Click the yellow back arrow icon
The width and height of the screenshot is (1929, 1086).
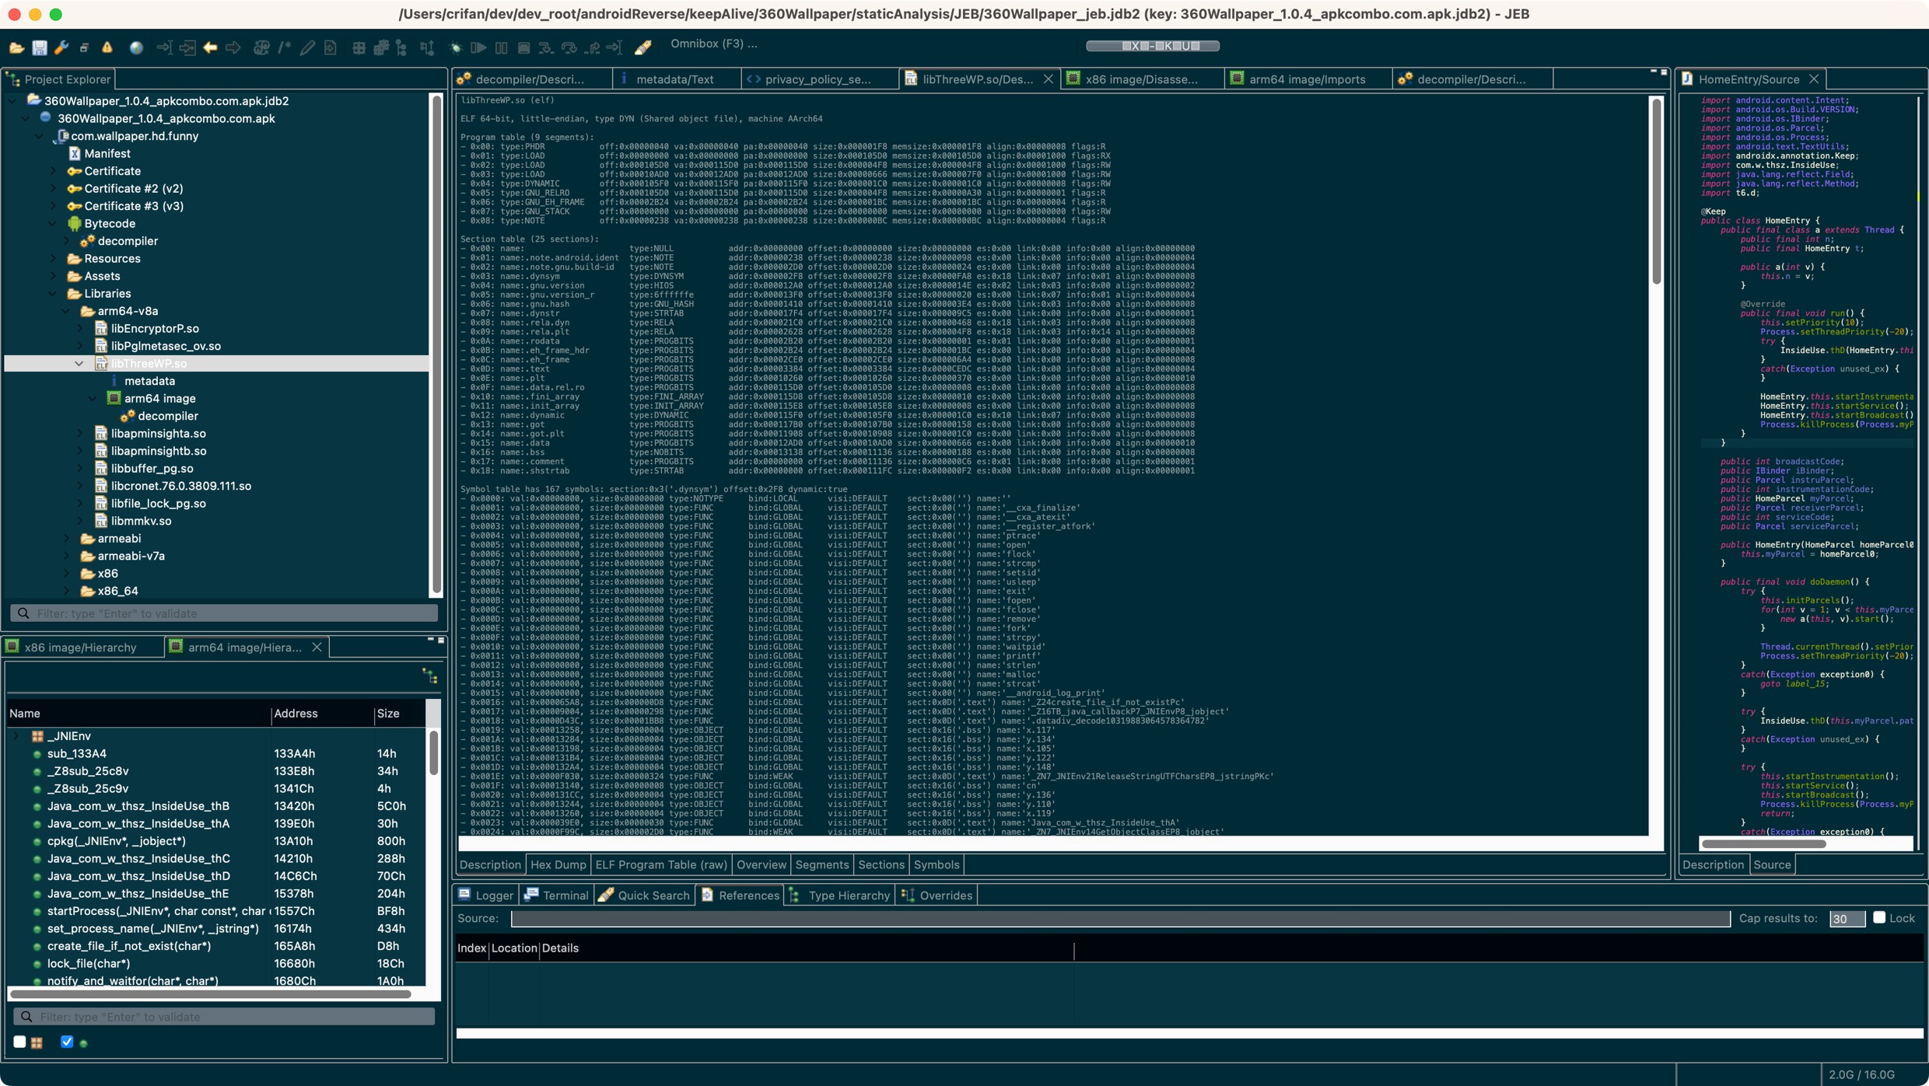tap(210, 47)
